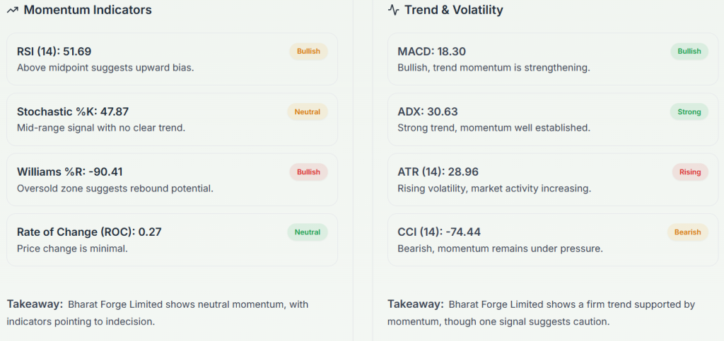Image resolution: width=724 pixels, height=341 pixels.
Task: Select the MACD: 18.30 heading
Action: click(432, 52)
